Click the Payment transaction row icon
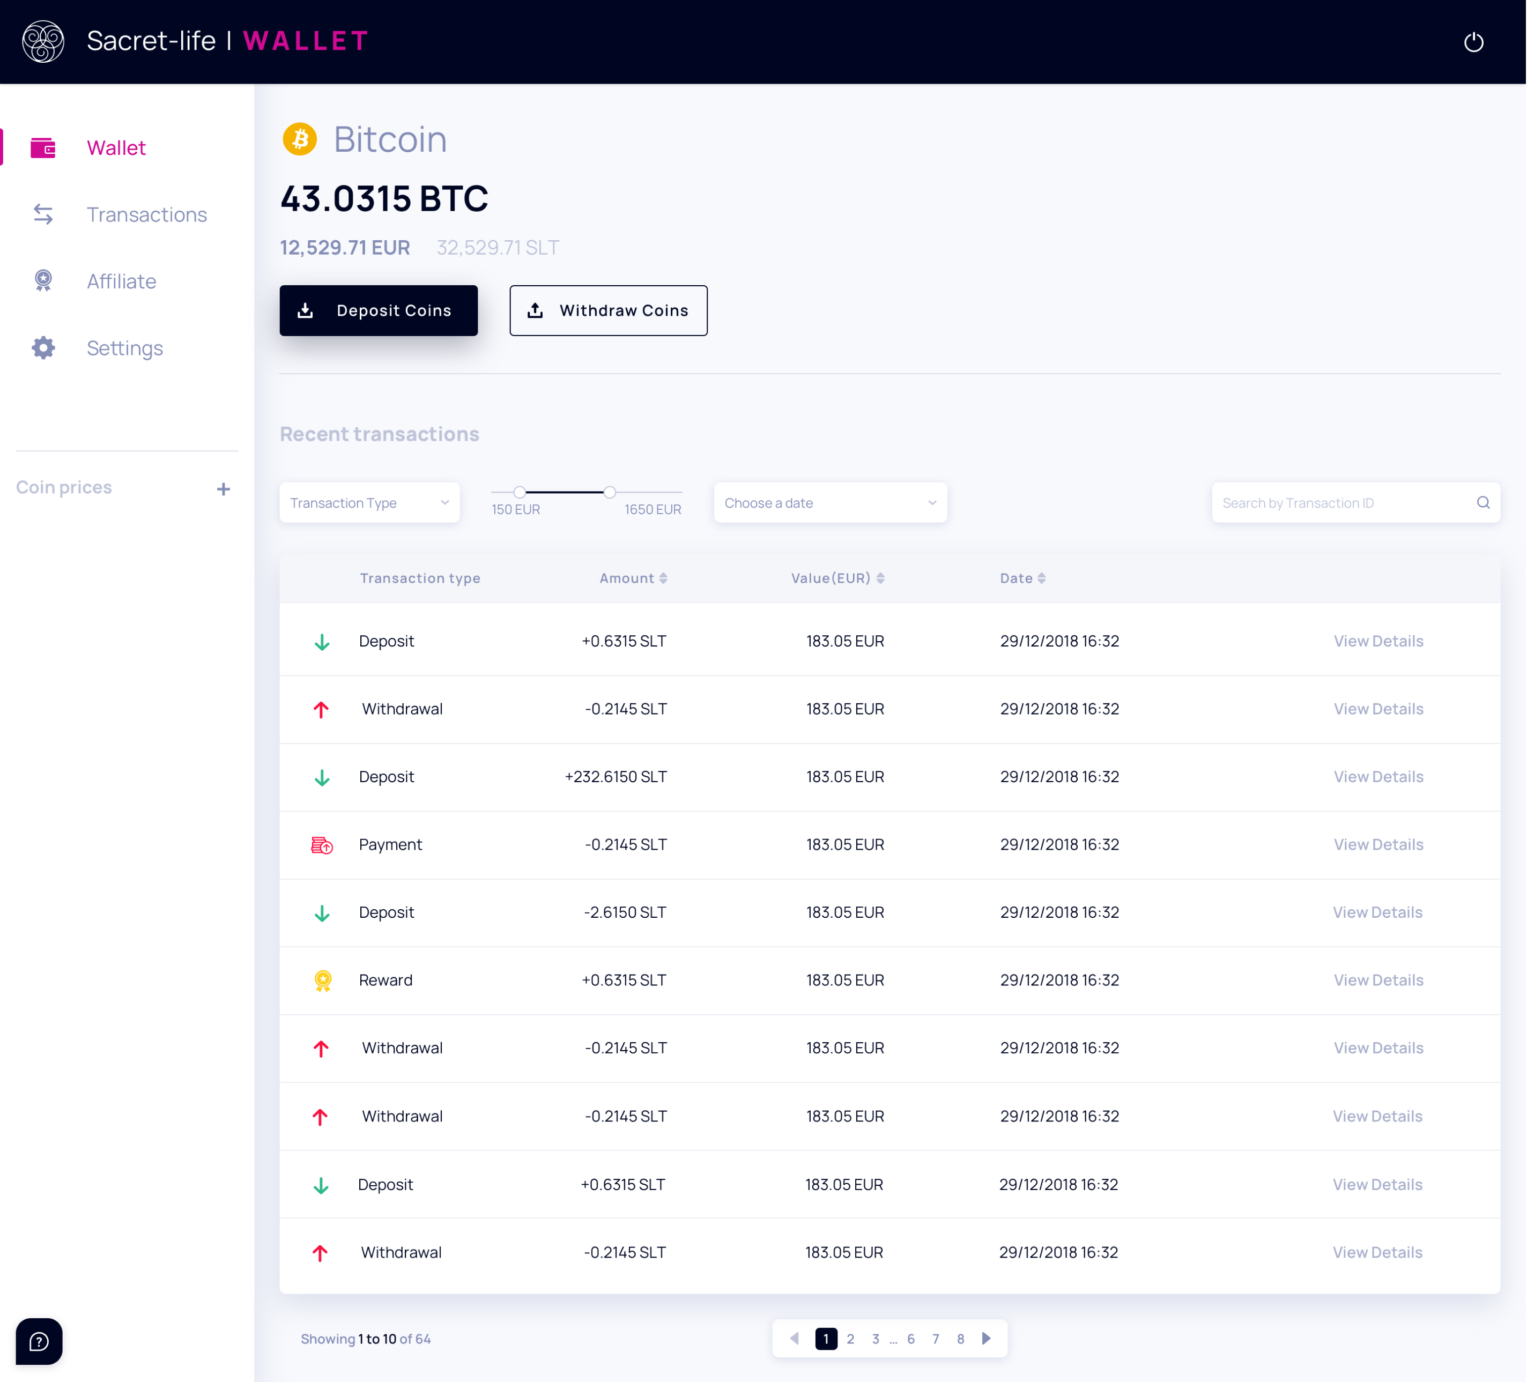1527x1382 pixels. click(x=322, y=845)
